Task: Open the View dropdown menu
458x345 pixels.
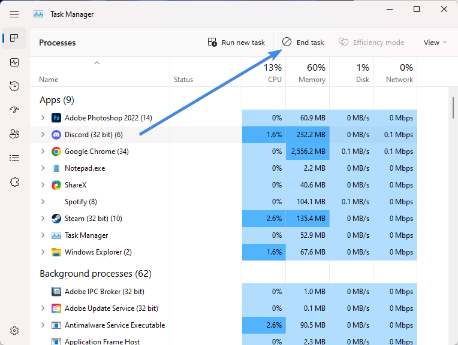Action: click(x=435, y=43)
